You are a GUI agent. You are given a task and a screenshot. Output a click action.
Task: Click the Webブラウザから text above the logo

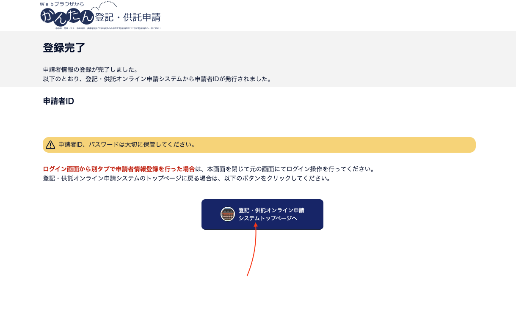(62, 4)
